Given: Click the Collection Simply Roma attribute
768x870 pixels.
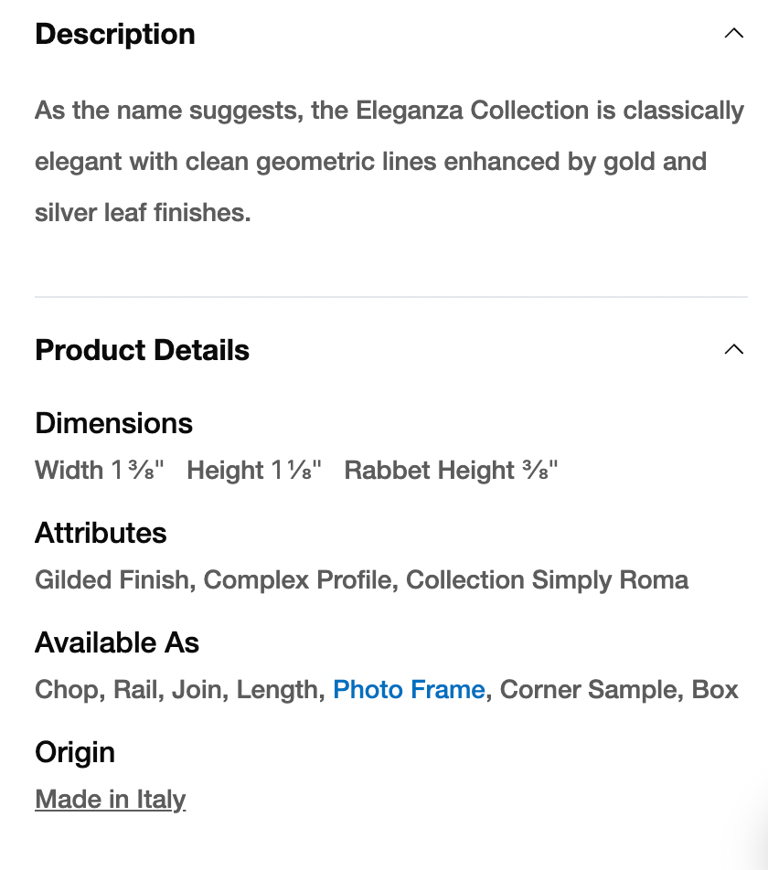Looking at the screenshot, I should pyautogui.click(x=547, y=579).
